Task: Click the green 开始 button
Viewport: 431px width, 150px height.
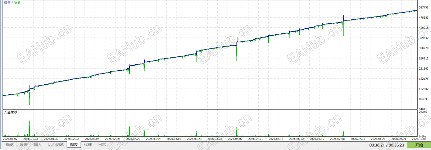Action: [419, 145]
